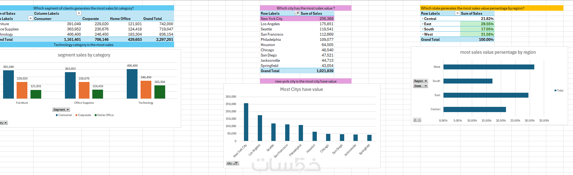Select the East percentage cell 29.55%
573x175 pixels.
pyautogui.click(x=477, y=24)
